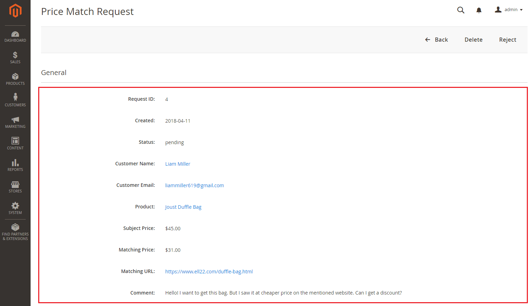Expand the admin account dropdown
The width and height of the screenshot is (531, 306).
tap(509, 10)
